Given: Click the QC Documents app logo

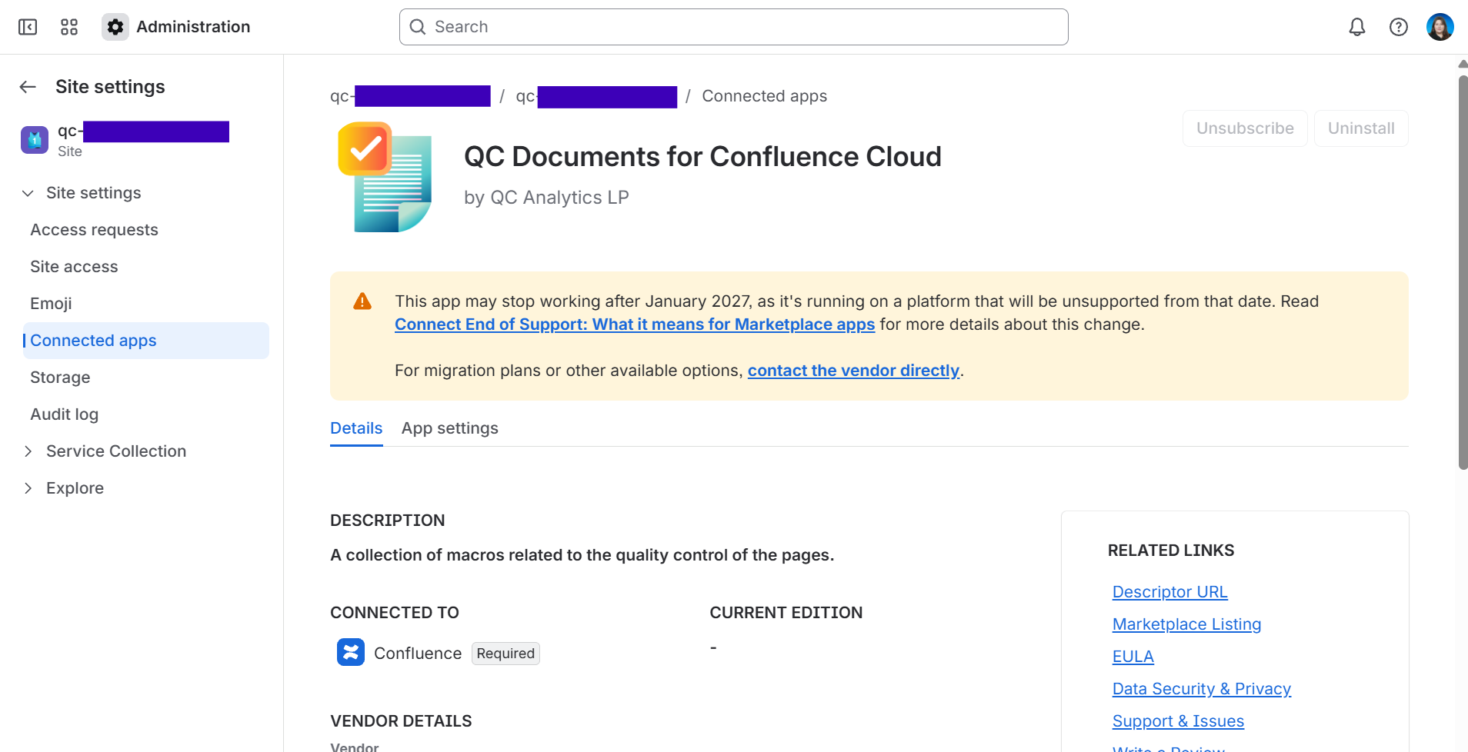Looking at the screenshot, I should [385, 177].
